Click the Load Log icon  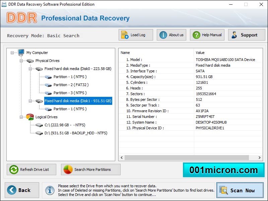[x=125, y=35]
